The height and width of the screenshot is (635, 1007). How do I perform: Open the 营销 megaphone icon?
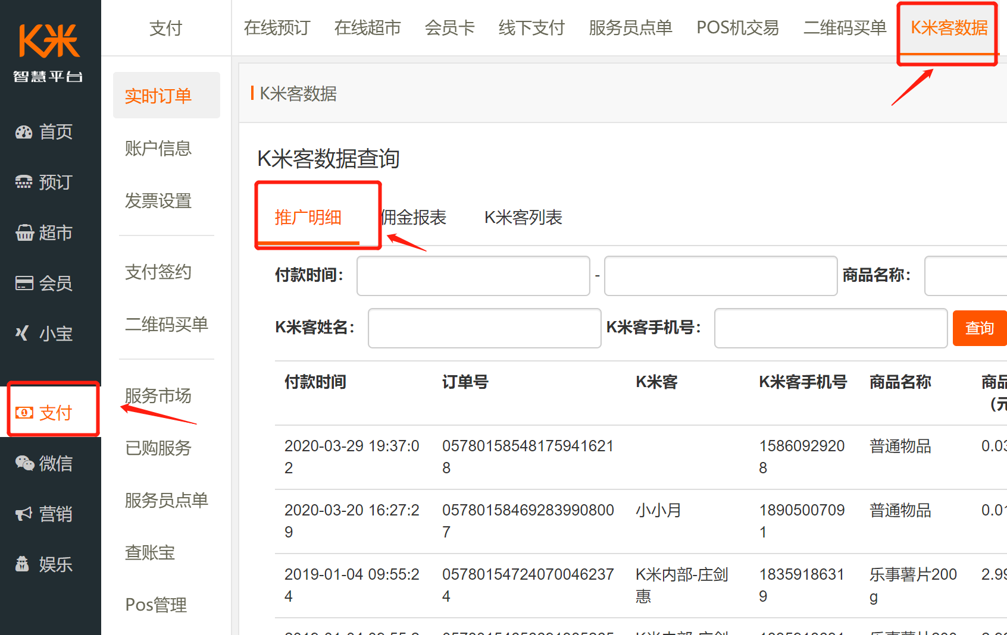(24, 514)
